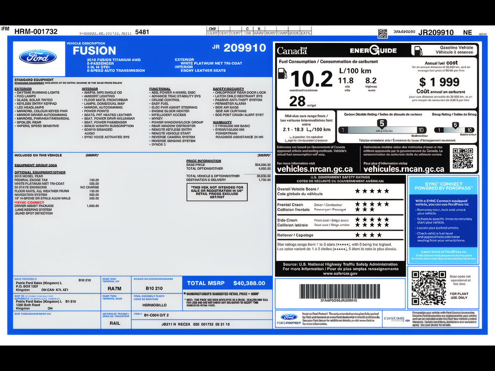Click the Ford Protect logo

coord(289,319)
